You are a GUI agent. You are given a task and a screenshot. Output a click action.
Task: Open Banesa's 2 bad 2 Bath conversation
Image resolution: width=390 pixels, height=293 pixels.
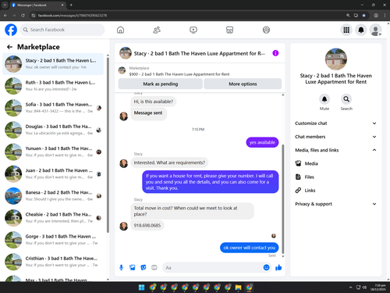click(53, 196)
